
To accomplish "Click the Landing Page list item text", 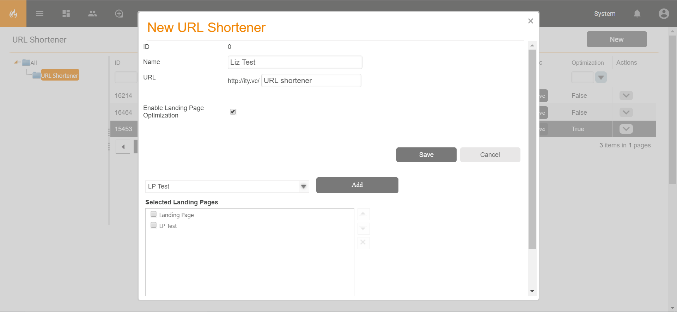I will (x=176, y=215).
